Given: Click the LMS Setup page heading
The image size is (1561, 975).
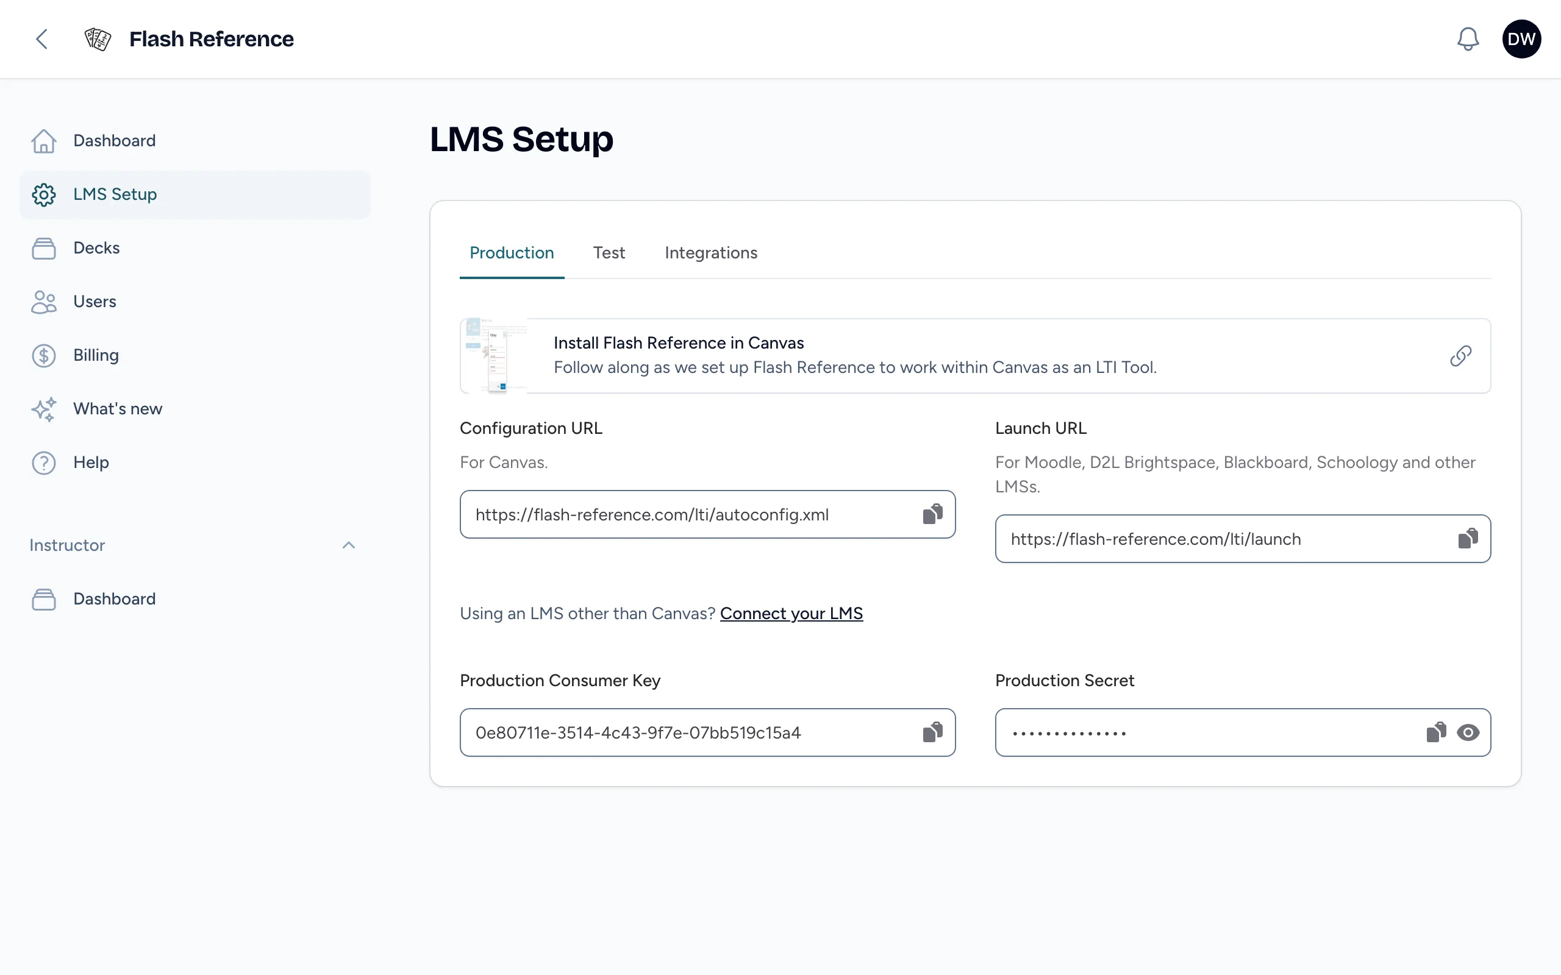Looking at the screenshot, I should click(521, 140).
